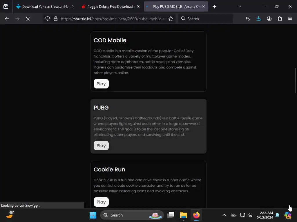Open a new browser tab
This screenshot has height=222, width=297.
coord(214,7)
